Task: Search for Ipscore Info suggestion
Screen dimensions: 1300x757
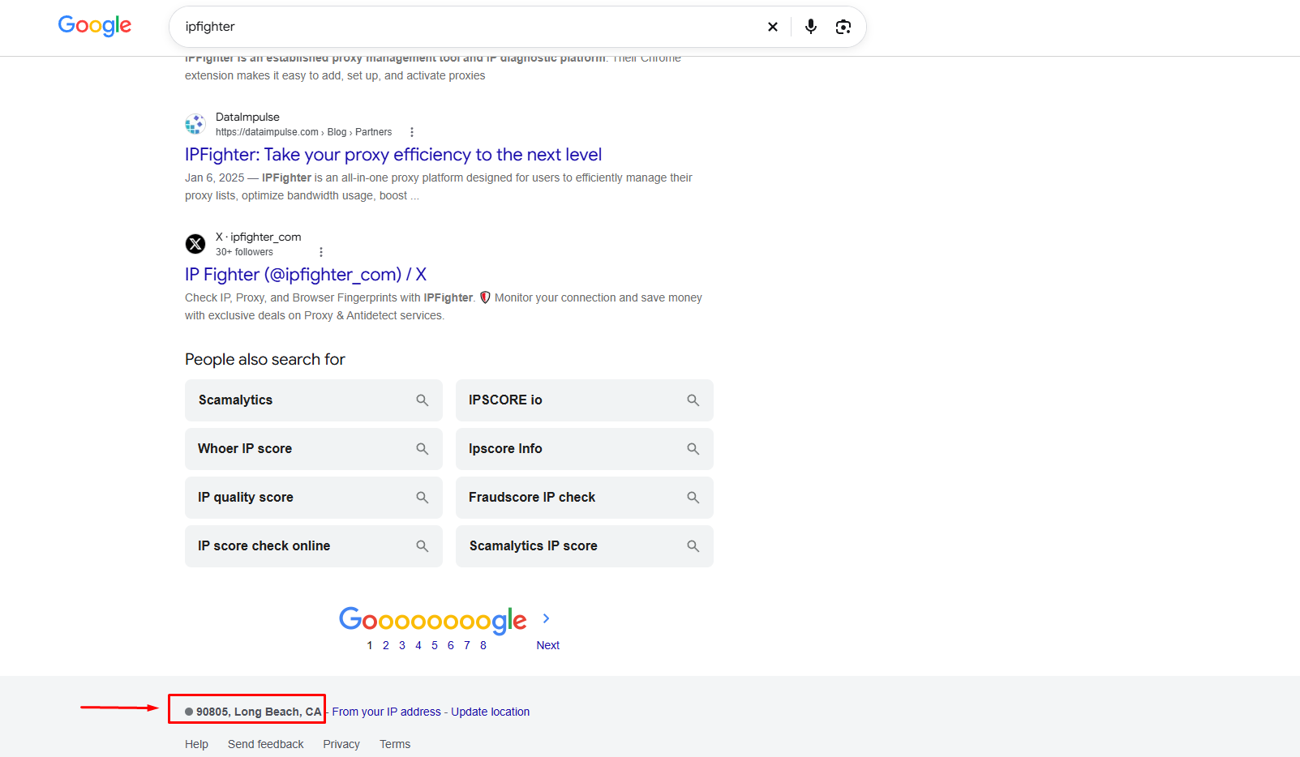Action: click(585, 449)
